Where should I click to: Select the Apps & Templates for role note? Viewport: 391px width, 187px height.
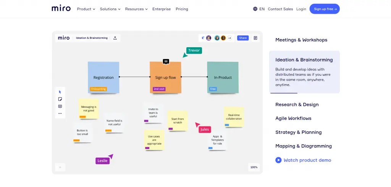217,140
